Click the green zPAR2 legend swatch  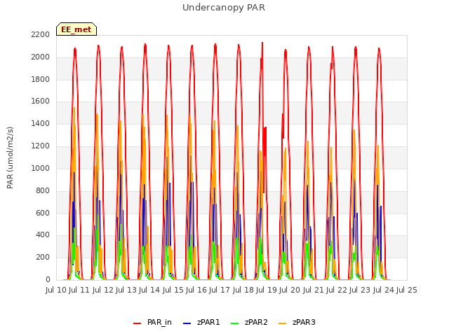[x=234, y=323]
